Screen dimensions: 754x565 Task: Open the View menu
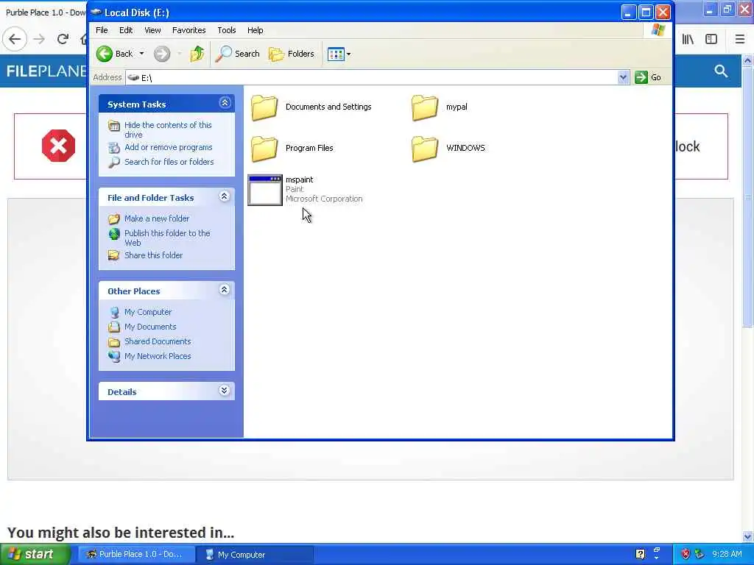[x=153, y=30]
